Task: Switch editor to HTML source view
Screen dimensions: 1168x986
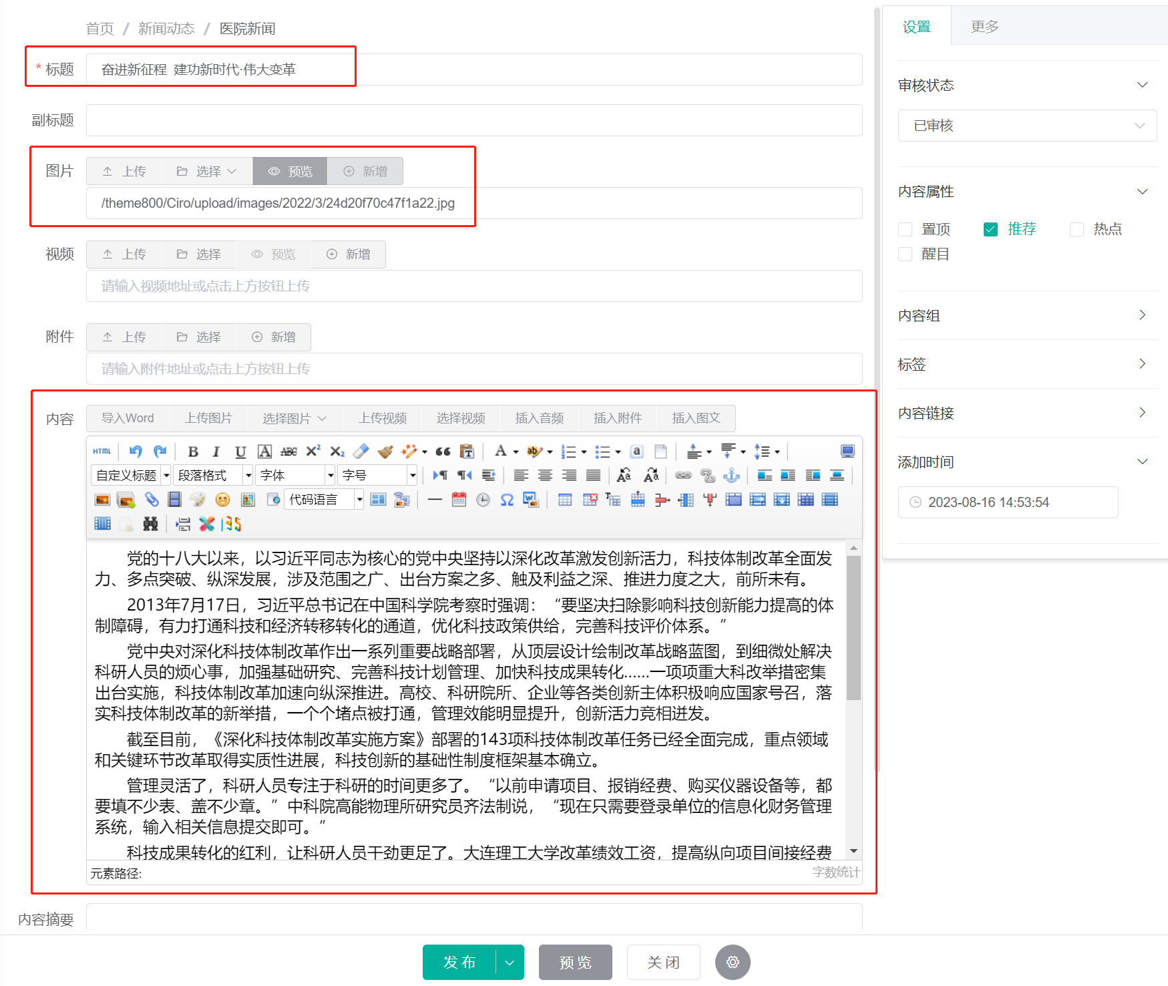Action: (102, 452)
